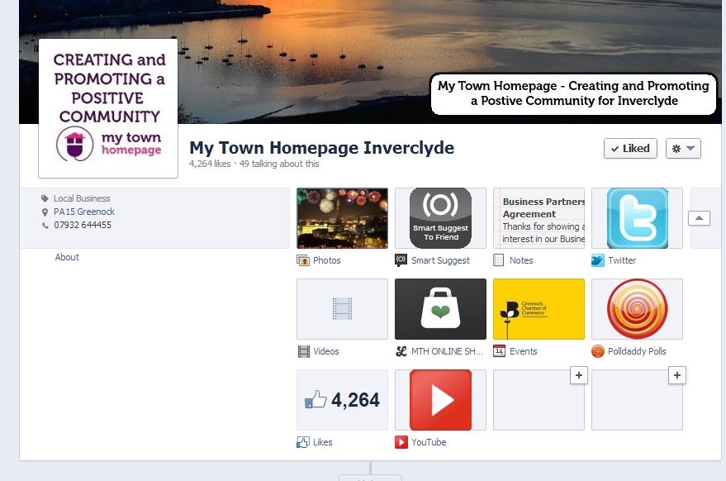This screenshot has width=726, height=481.
Task: Open the Videos label link
Action: tap(326, 351)
